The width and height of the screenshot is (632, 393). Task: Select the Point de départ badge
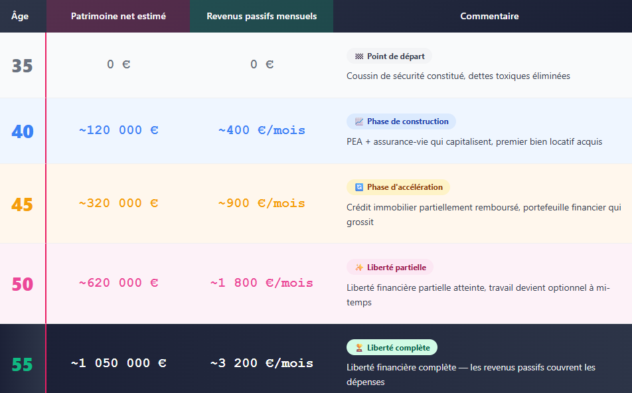pos(389,56)
